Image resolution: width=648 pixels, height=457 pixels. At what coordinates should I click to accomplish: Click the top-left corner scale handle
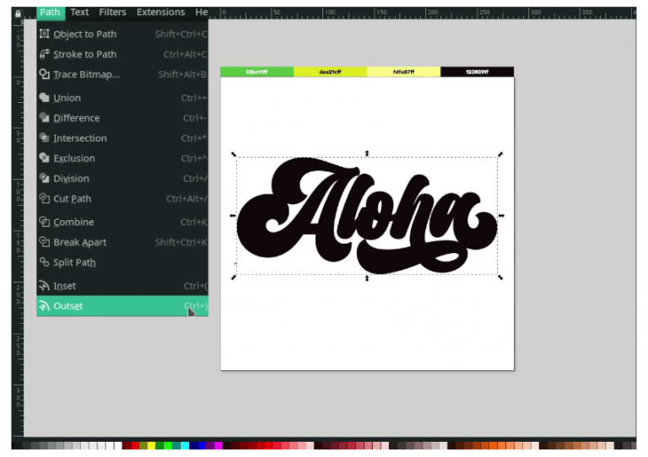click(x=234, y=154)
